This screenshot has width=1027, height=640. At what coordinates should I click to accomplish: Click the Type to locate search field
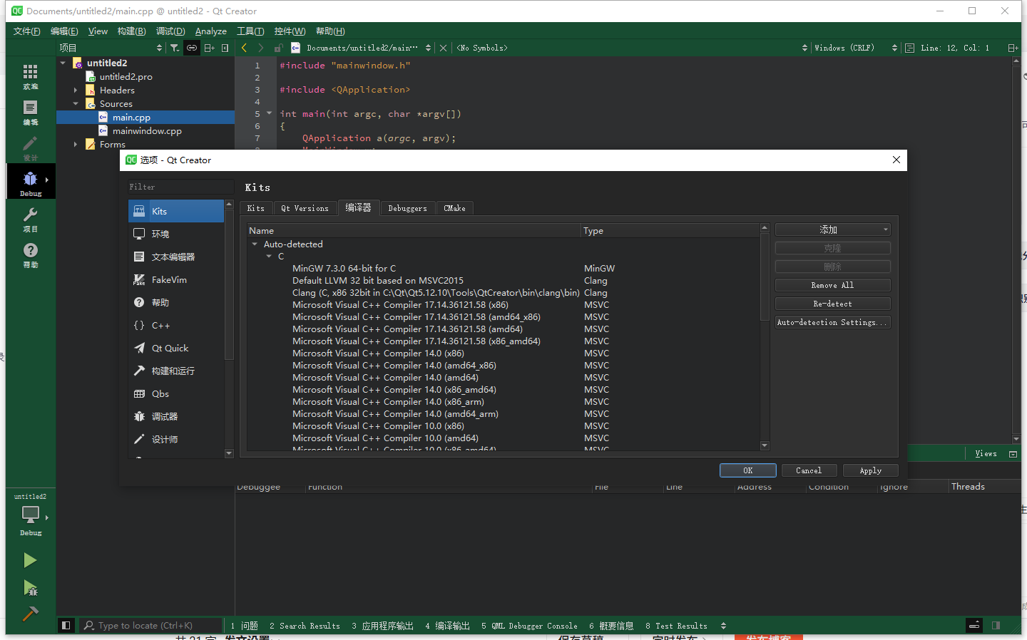pyautogui.click(x=151, y=626)
